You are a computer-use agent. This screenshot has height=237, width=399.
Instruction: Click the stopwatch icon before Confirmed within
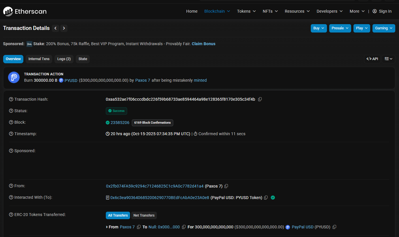tap(195, 134)
